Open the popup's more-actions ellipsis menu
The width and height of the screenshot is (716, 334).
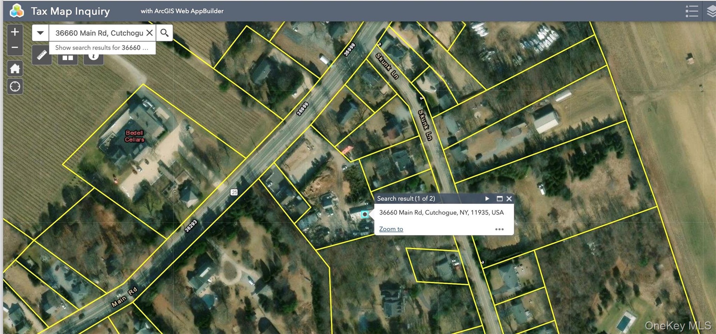coord(499,229)
